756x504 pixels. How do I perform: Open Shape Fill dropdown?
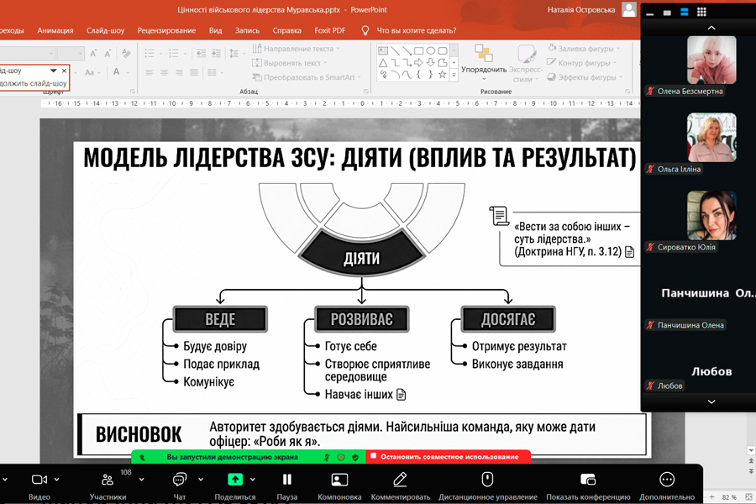(x=584, y=49)
